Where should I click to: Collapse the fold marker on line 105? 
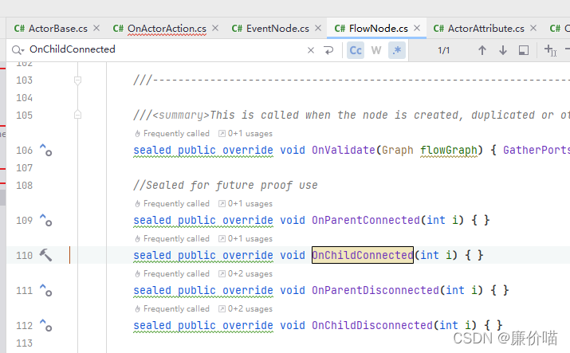pyautogui.click(x=77, y=115)
